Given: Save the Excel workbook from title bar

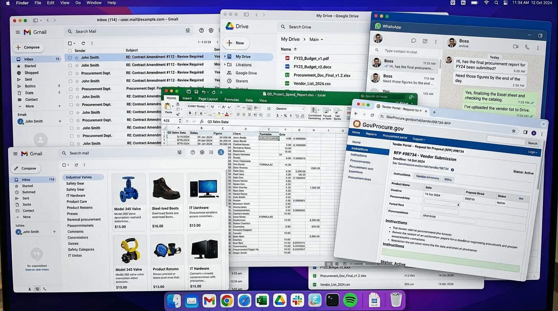Looking at the screenshot, I should (x=196, y=92).
